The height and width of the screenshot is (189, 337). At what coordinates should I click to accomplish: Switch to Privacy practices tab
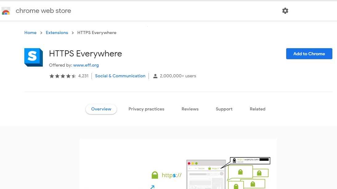(146, 109)
